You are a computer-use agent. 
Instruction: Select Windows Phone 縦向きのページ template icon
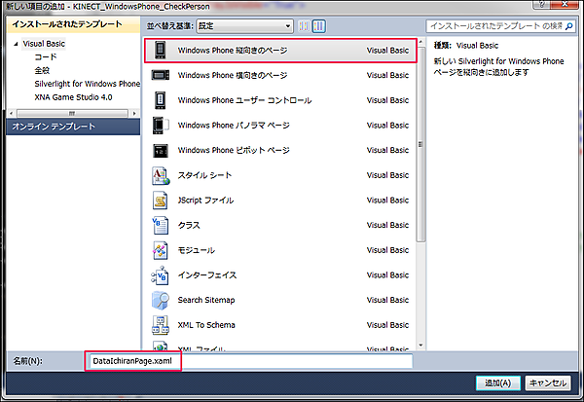pyautogui.click(x=161, y=51)
